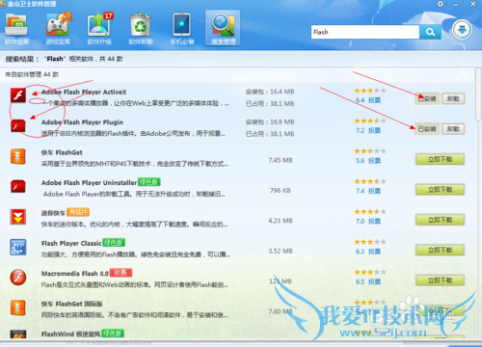Uninstall Adobe Flash Player Plugin via 卸载
This screenshot has width=482, height=347.
coord(453,129)
